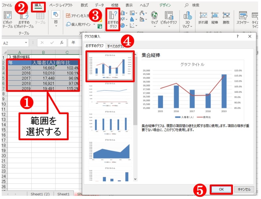Insert a 折れ線 sparkline

[204, 18]
